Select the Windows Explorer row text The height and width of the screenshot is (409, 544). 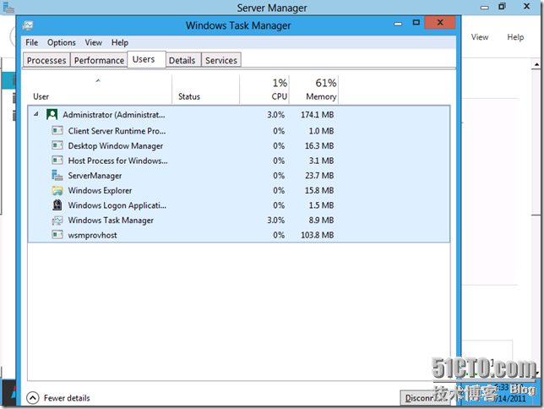tap(100, 190)
